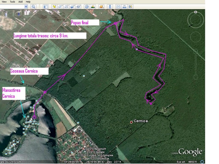This screenshot has height=164, width=219.
Task: Click the N button on the compass
Action: point(196,12)
